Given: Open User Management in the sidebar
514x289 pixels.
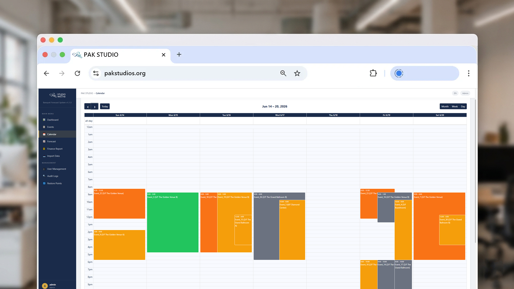Looking at the screenshot, I should 57,169.
